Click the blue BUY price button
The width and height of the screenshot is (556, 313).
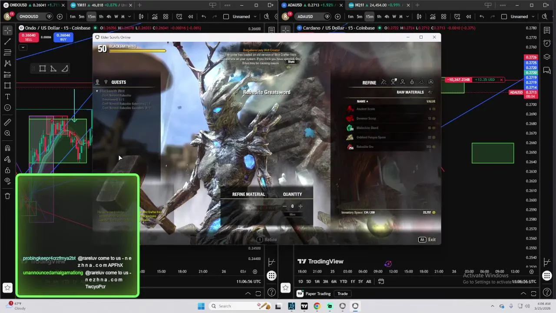[x=63, y=37]
